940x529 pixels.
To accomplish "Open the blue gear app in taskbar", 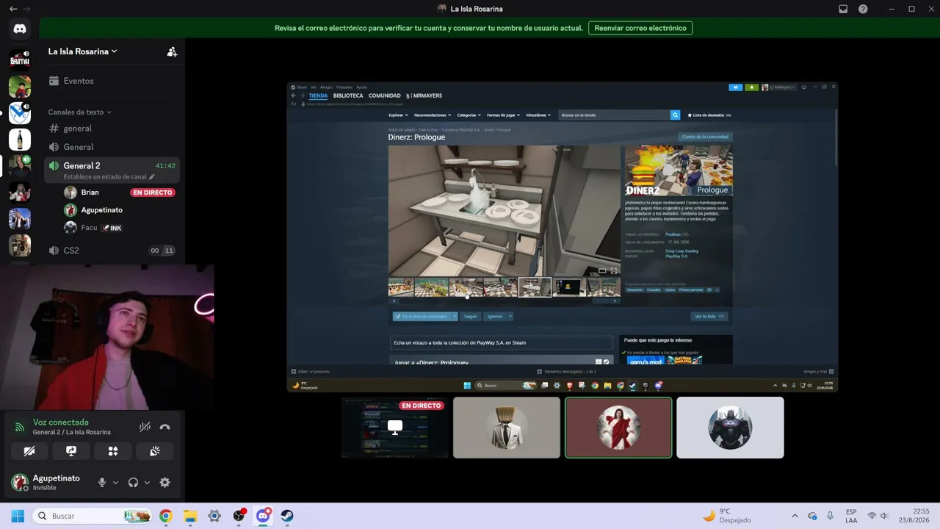I will pos(214,516).
